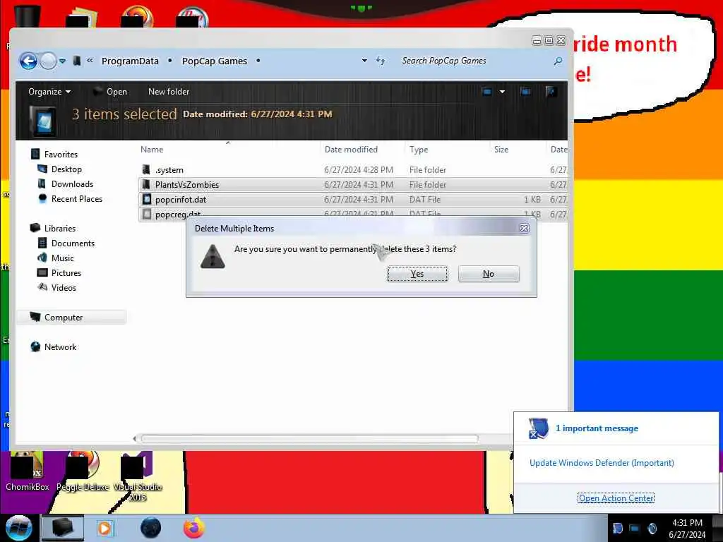Click the Explorer taskbar button
The image size is (723, 542).
coord(63,528)
